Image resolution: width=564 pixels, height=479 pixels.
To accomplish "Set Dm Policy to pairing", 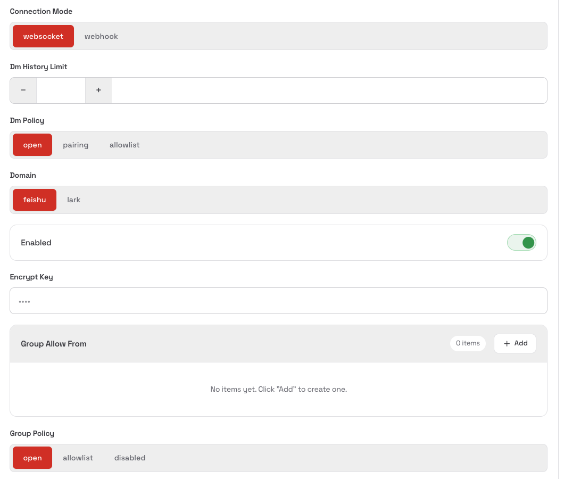I will pyautogui.click(x=76, y=145).
